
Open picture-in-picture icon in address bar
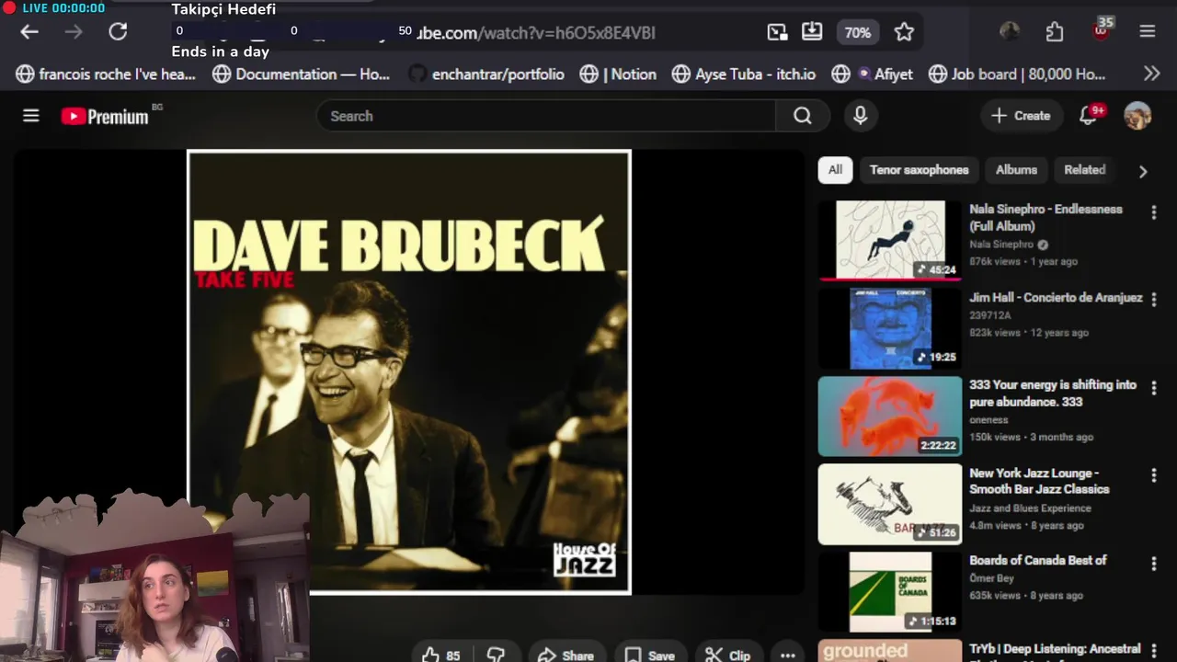tap(777, 32)
